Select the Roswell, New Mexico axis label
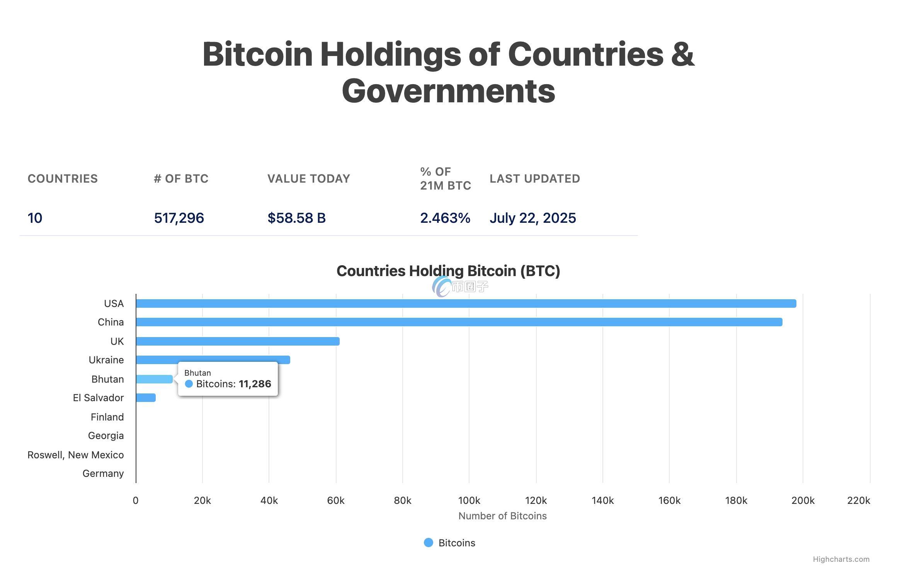Image resolution: width=922 pixels, height=573 pixels. click(x=75, y=455)
